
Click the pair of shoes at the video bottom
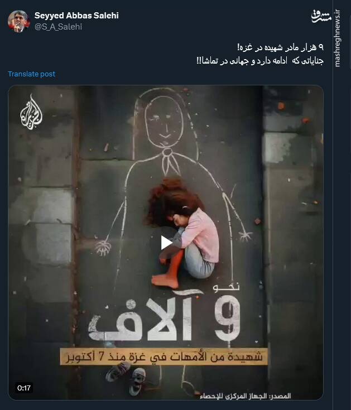[126, 378]
